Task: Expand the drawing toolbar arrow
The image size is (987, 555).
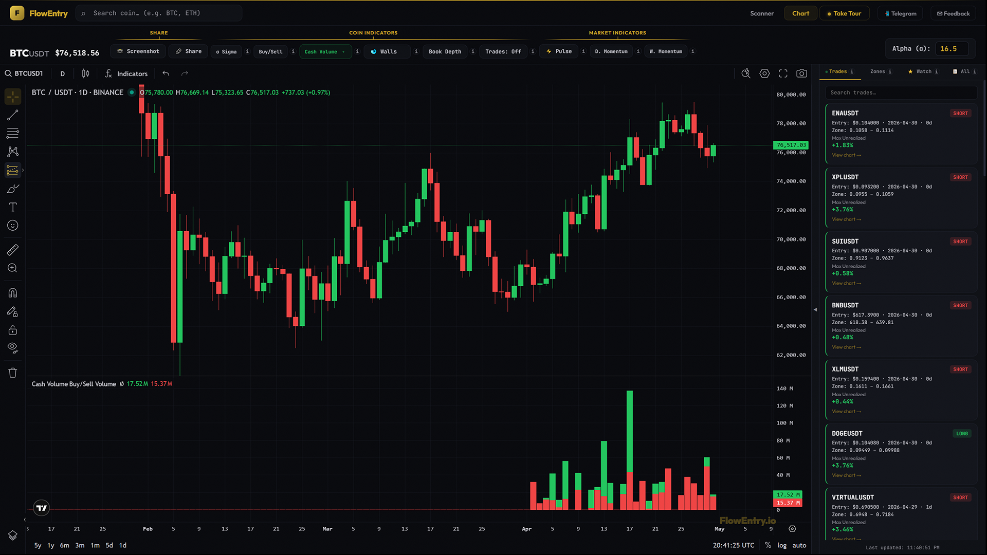Action: coord(23,170)
